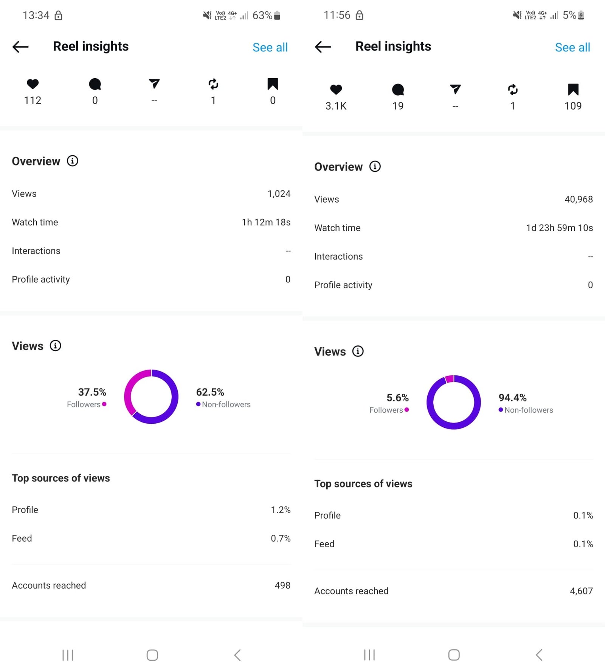Image resolution: width=605 pixels, height=672 pixels.
Task: Tap See all on the left screen
Action: (x=270, y=47)
